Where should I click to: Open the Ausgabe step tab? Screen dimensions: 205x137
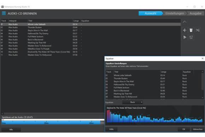[195, 13]
